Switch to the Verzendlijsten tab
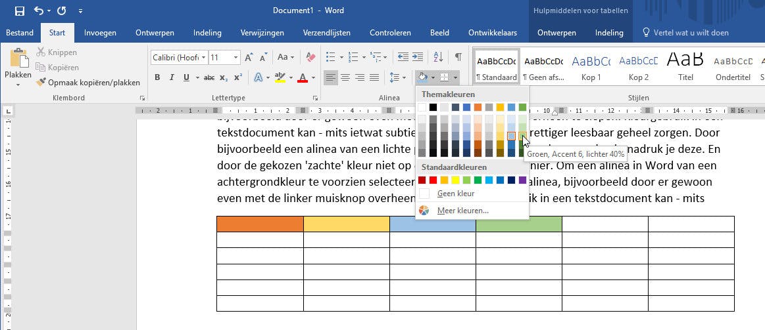The width and height of the screenshot is (765, 330). point(327,33)
